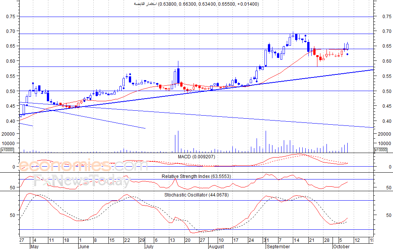Click the FxNewsToday watermark

[82, 181]
